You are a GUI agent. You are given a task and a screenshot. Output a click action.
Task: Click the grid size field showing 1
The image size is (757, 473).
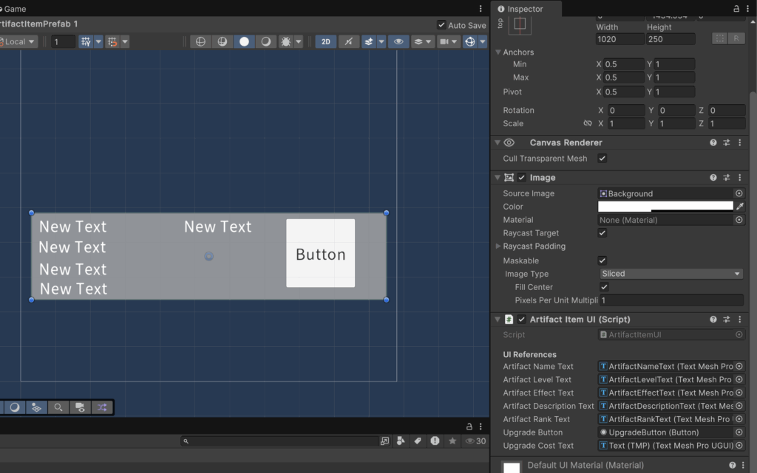click(64, 41)
